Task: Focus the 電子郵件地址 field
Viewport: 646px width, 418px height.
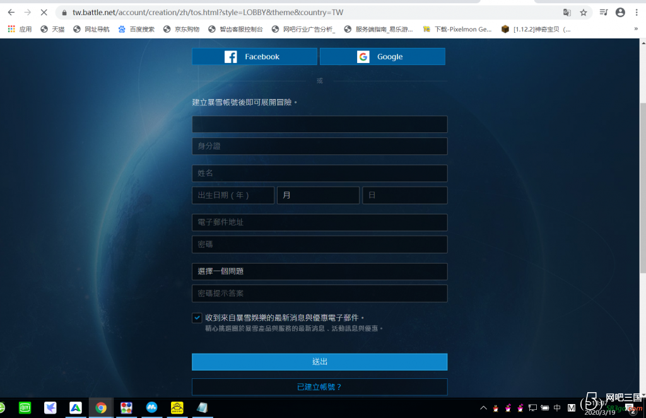Action: click(320, 223)
